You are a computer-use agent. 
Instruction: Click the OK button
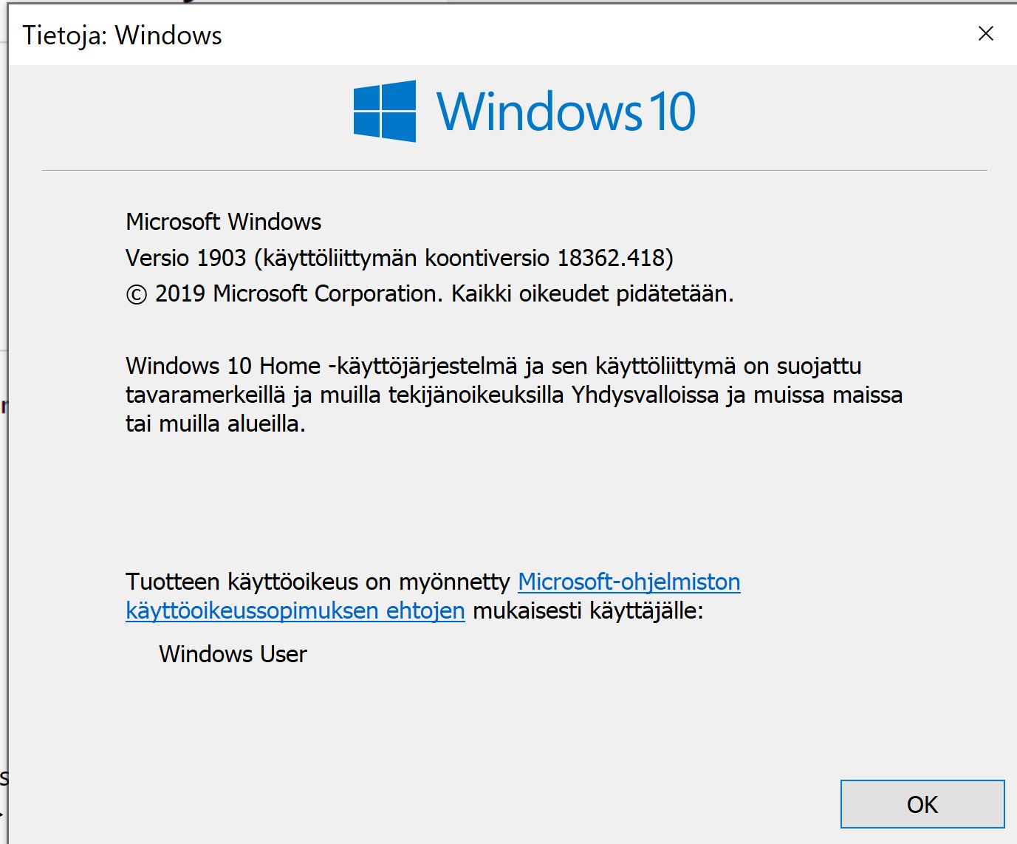point(922,804)
